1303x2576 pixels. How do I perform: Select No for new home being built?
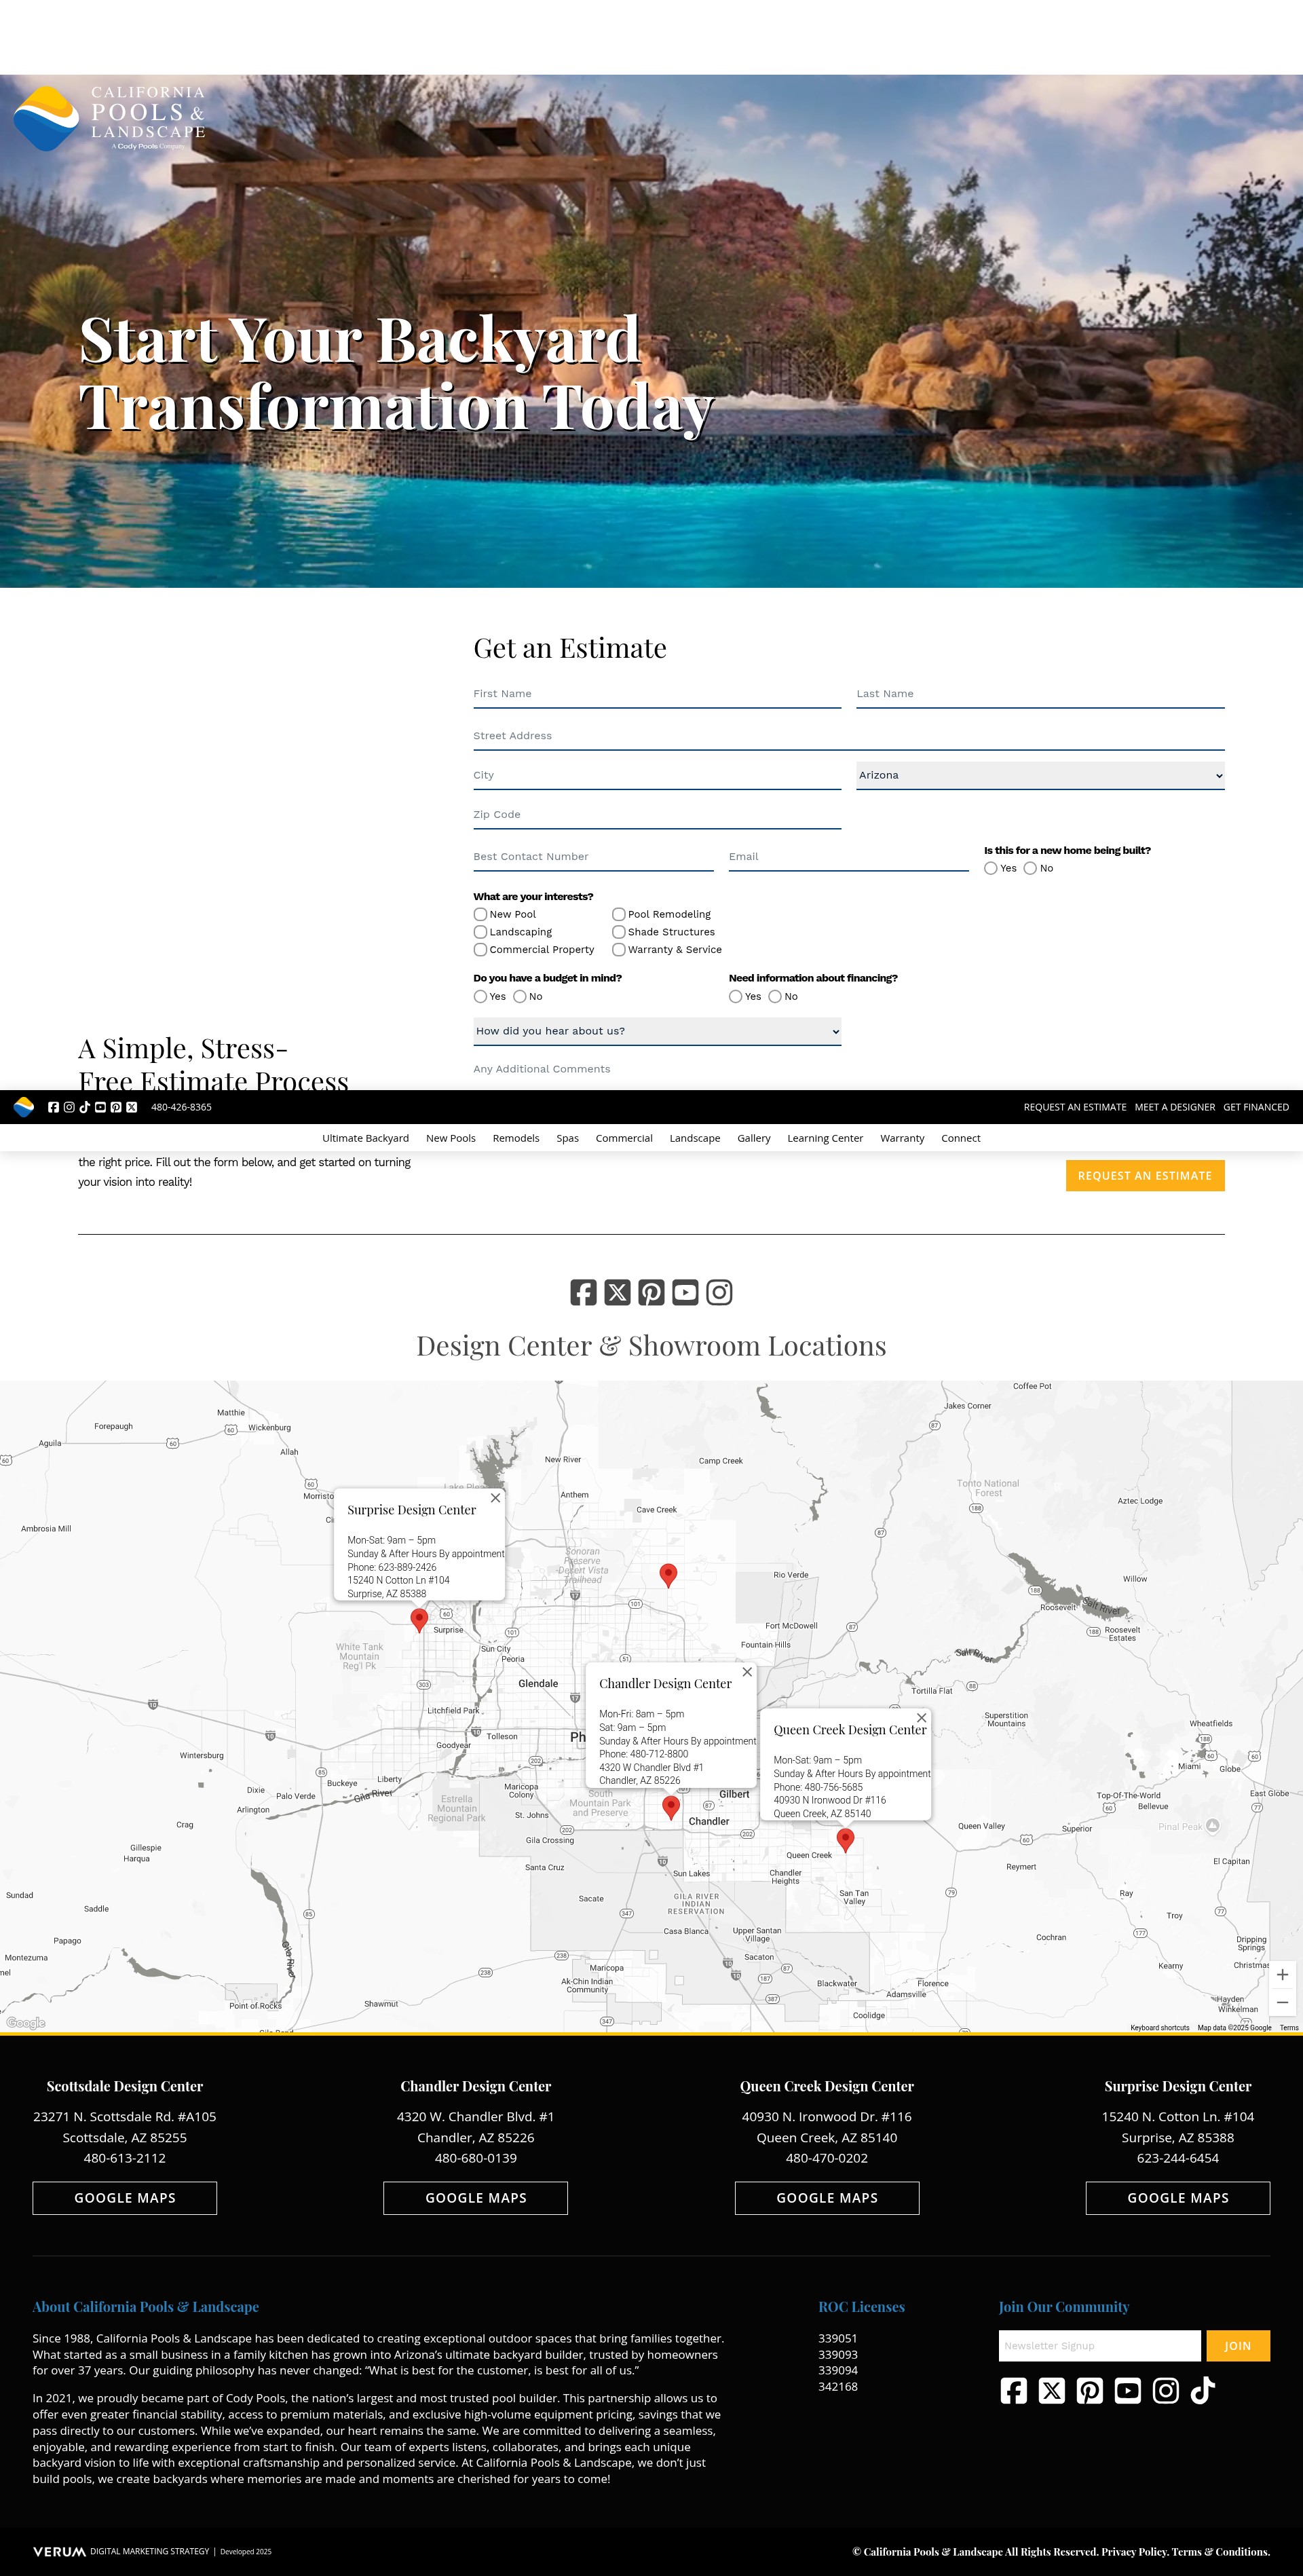click(1030, 868)
